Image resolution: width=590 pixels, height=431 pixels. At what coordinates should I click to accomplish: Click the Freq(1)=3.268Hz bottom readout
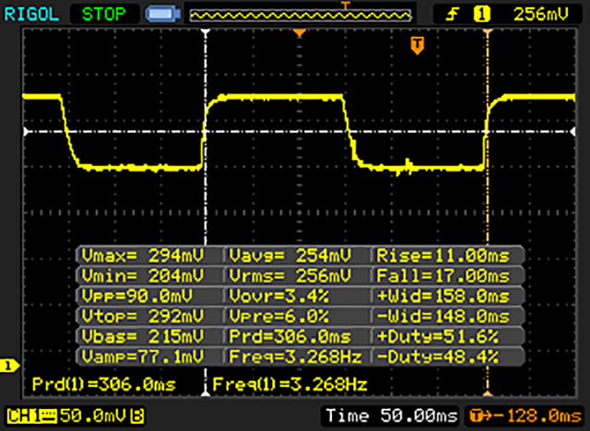point(289,384)
